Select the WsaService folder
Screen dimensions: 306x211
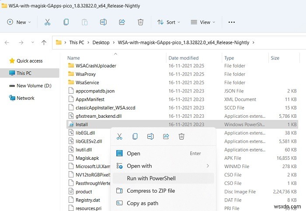[x=87, y=82]
